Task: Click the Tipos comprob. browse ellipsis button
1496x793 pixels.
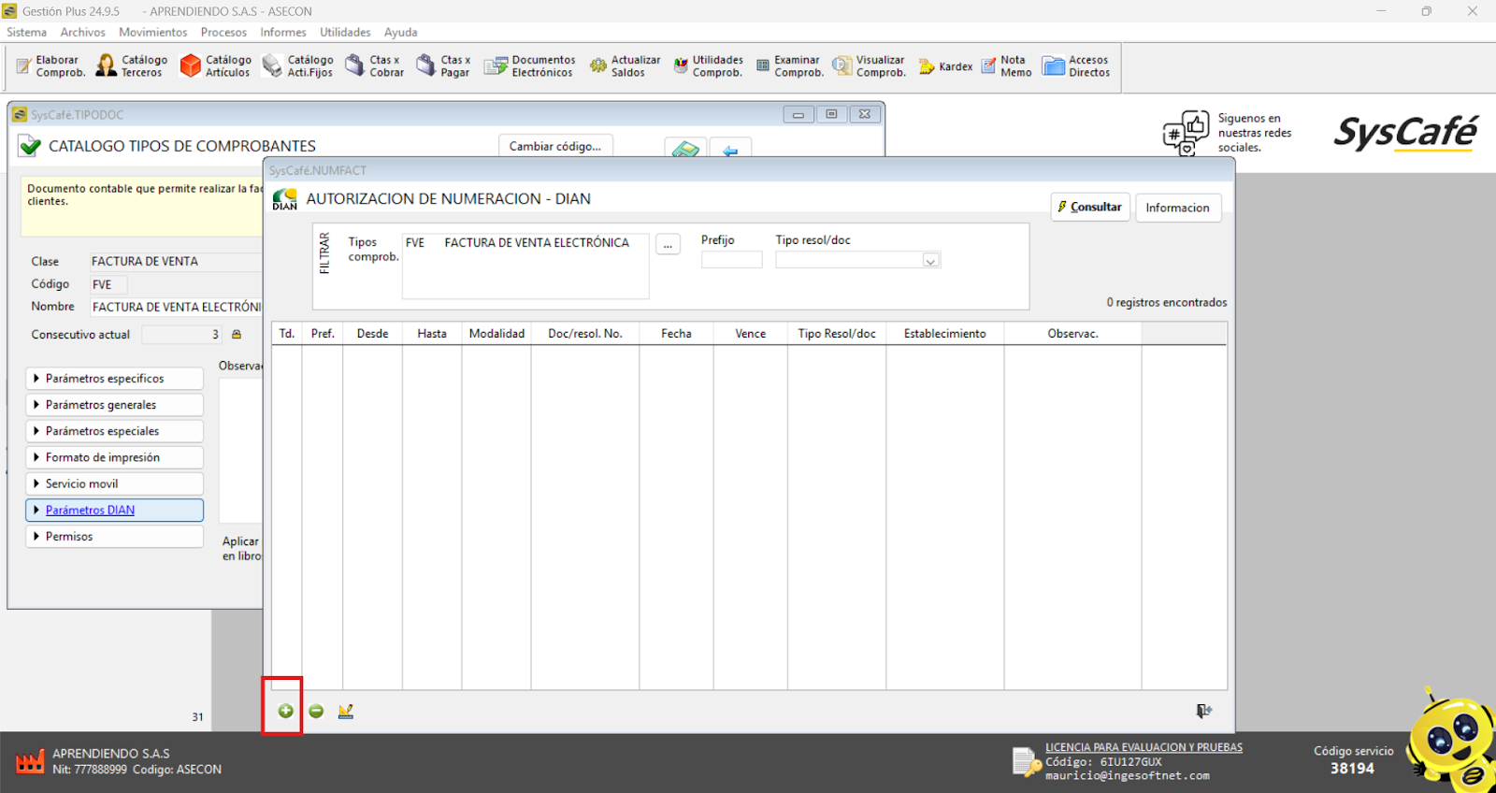Action: pos(668,245)
